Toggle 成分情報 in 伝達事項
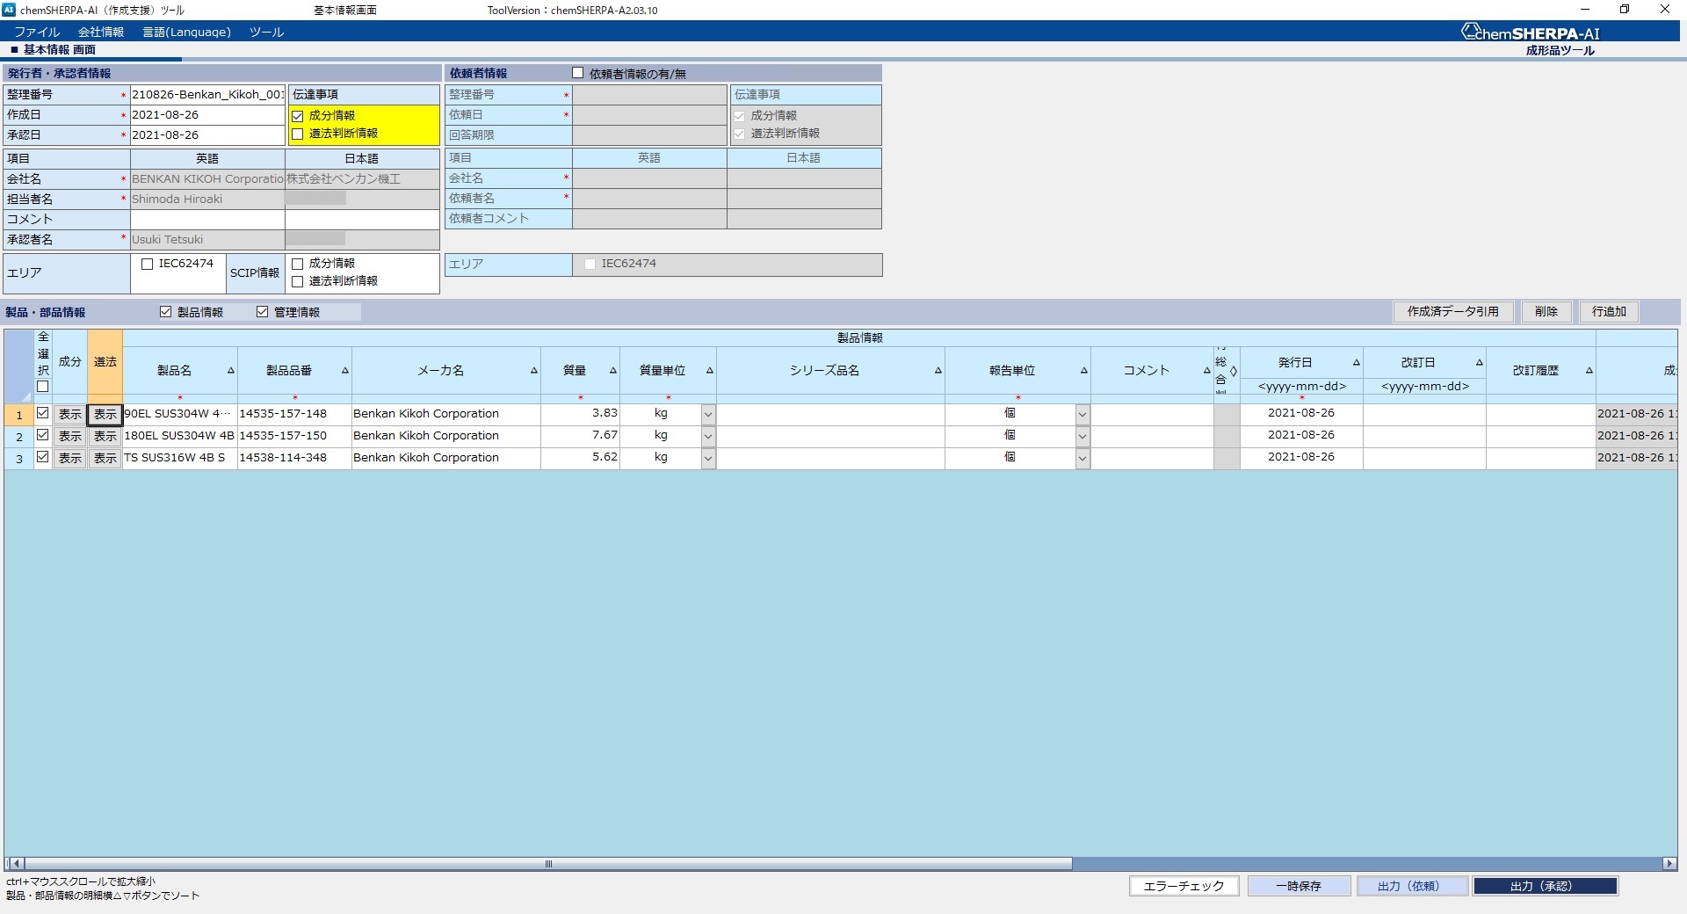 click(x=298, y=116)
